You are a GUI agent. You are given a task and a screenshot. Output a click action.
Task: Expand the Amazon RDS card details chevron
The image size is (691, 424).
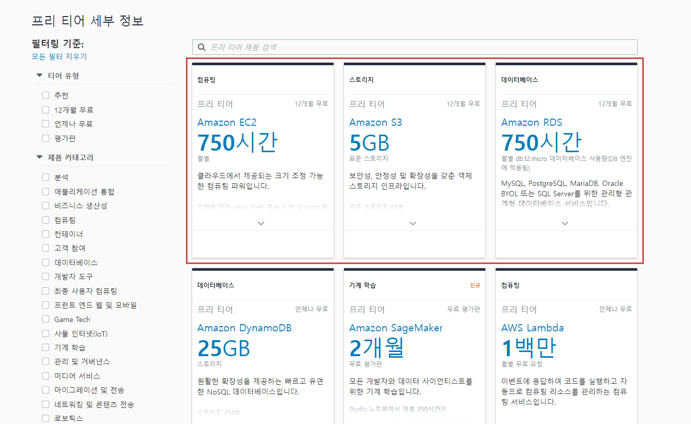click(x=565, y=224)
